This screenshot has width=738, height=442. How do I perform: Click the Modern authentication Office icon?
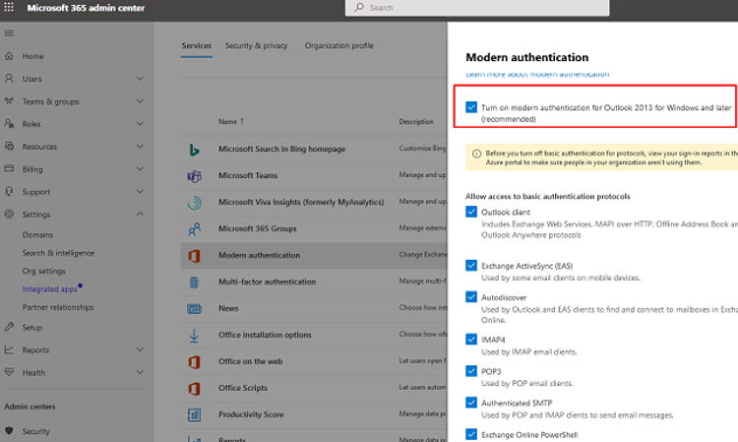[x=194, y=256]
